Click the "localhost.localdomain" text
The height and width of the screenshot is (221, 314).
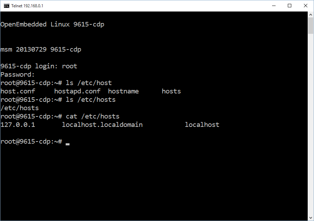tap(102, 125)
